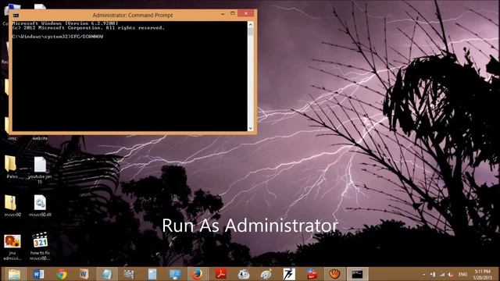
Task: Open the monitor-shaped icon on the taskbar
Action: 175,274
